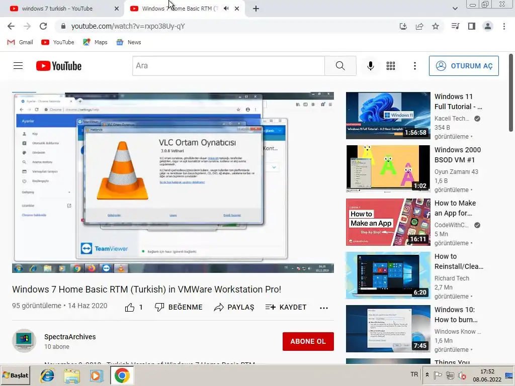The image size is (515, 386).
Task: Open Windows 2000 BSOD VM thumbnail
Action: pyautogui.click(x=388, y=169)
